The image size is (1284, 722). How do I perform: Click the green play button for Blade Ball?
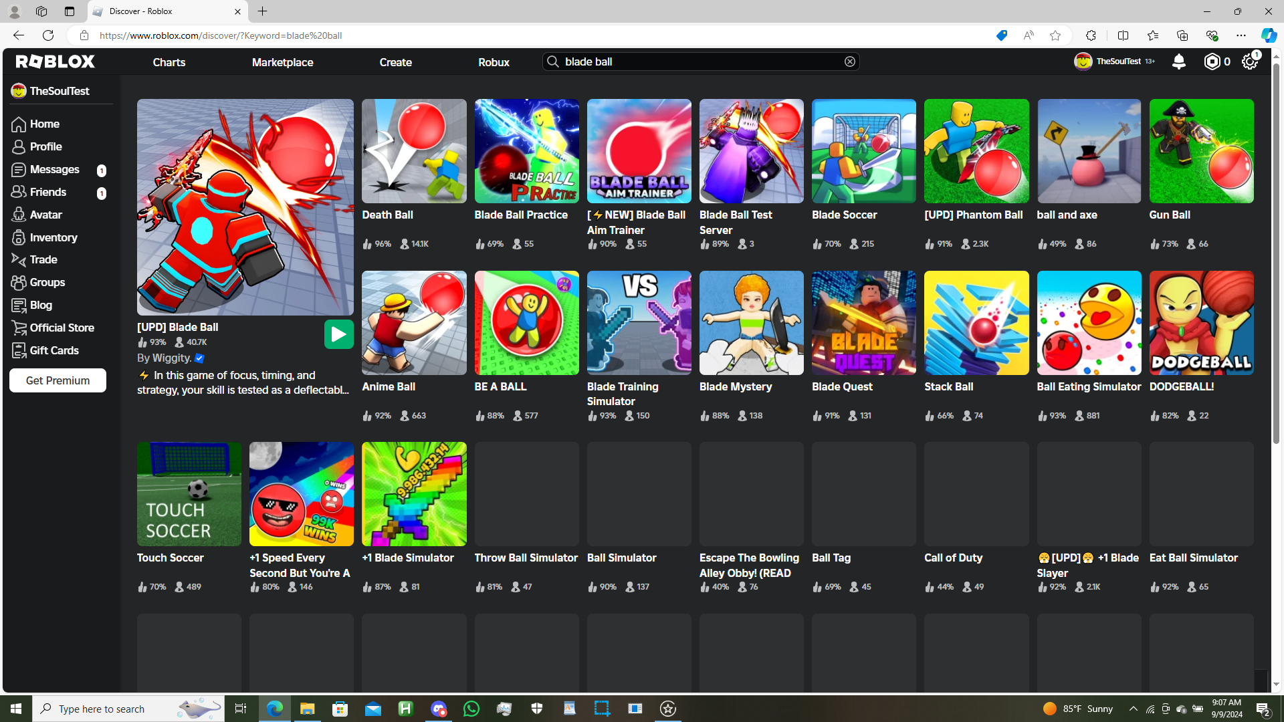(338, 334)
